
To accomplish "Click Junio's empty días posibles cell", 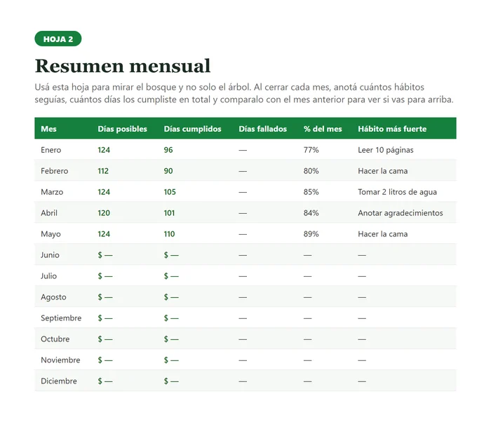I will click(105, 255).
